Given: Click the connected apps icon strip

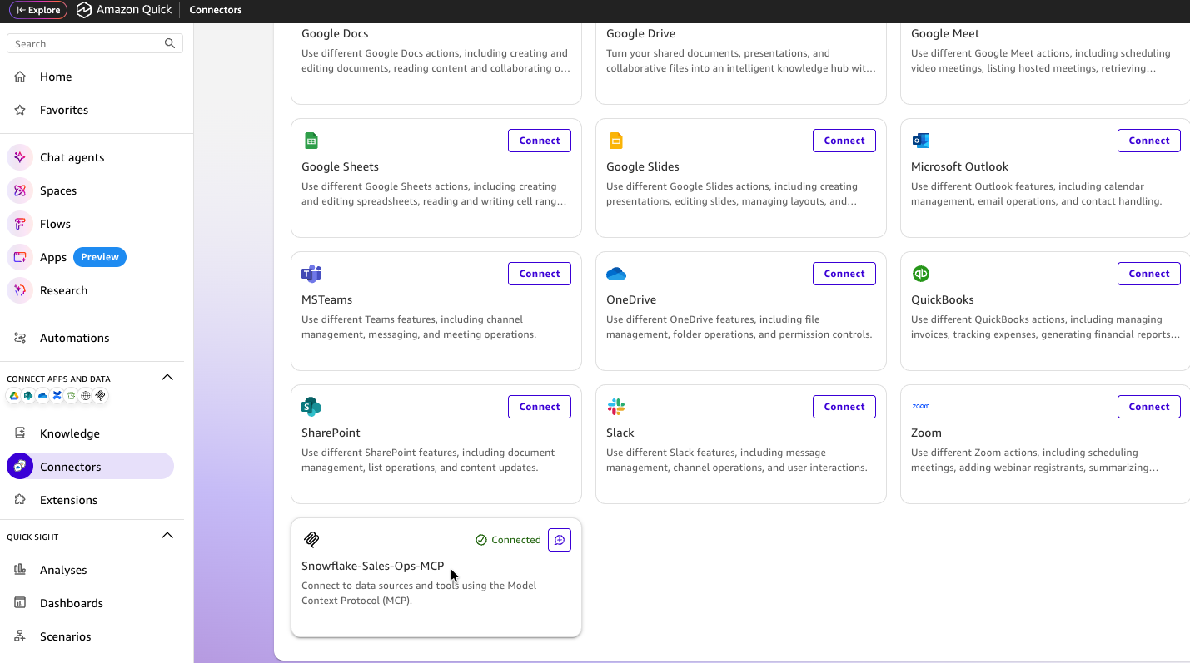Looking at the screenshot, I should coord(57,396).
